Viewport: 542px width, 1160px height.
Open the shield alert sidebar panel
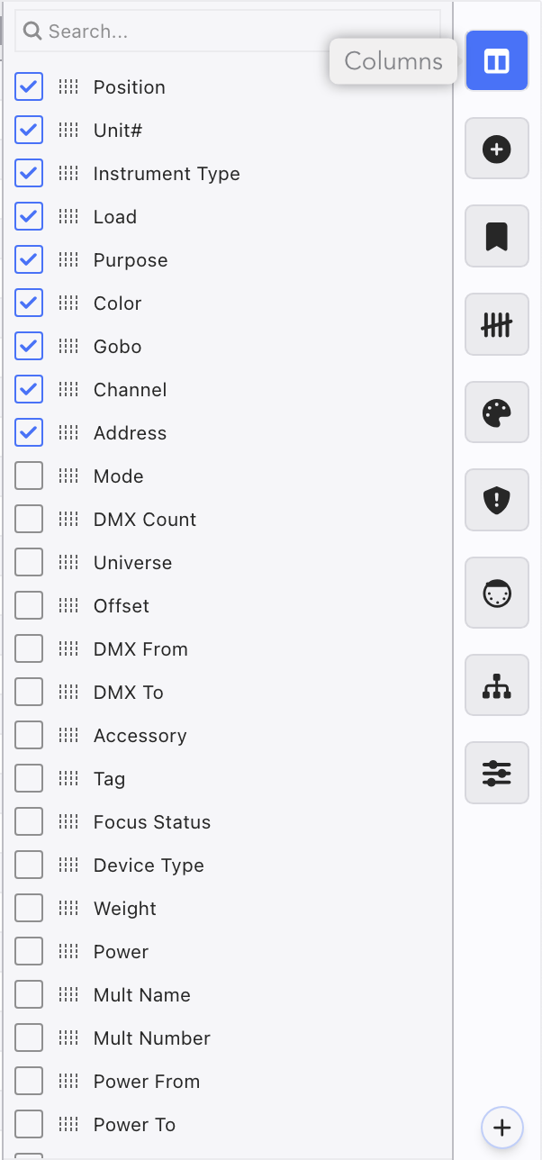[x=496, y=502]
